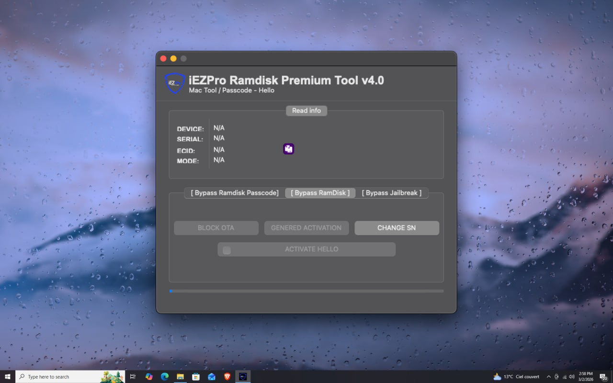This screenshot has width=613, height=383.
Task: Open the notification center showing 20 alerts
Action: pyautogui.click(x=602, y=376)
